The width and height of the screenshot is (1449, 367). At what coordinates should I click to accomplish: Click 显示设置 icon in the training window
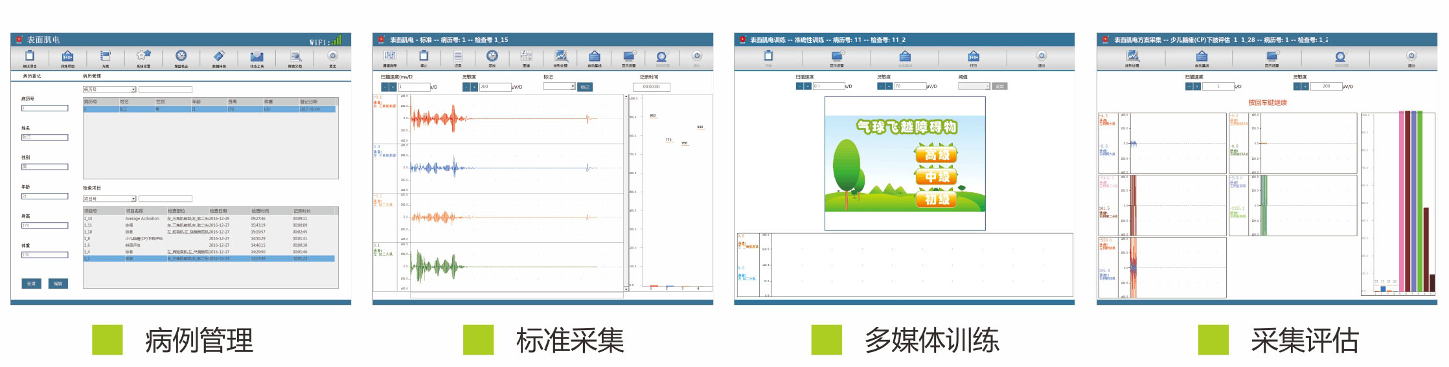(x=837, y=57)
